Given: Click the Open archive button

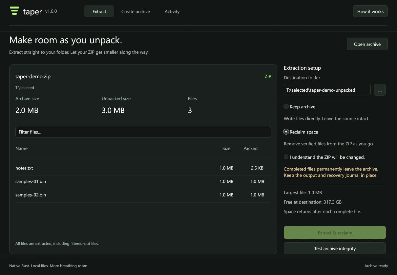Looking at the screenshot, I should click(367, 44).
